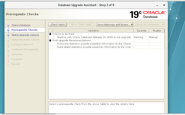Click the Select Upgrade Options step bullet icon

point(8,35)
